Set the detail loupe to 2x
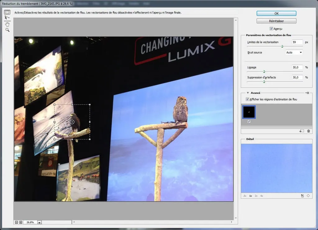This screenshot has width=318, height=230. coord(256,196)
